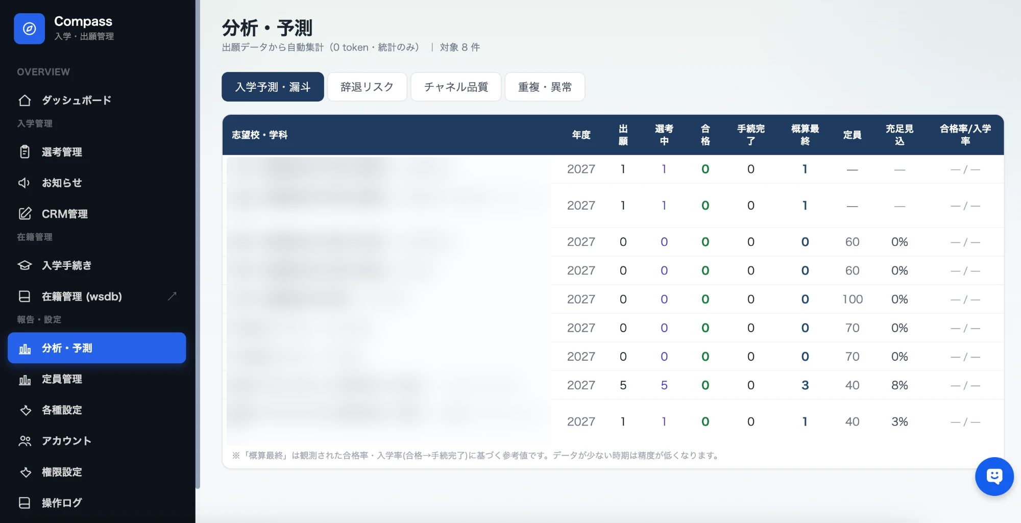Click the 概算最終 footnote text
This screenshot has width=1021, height=523.
click(x=476, y=456)
